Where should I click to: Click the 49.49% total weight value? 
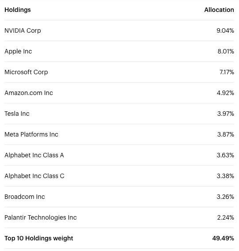point(223,238)
